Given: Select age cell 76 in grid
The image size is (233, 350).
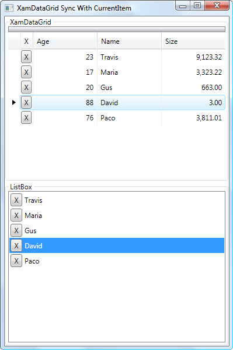Looking at the screenshot, I should click(65, 117).
